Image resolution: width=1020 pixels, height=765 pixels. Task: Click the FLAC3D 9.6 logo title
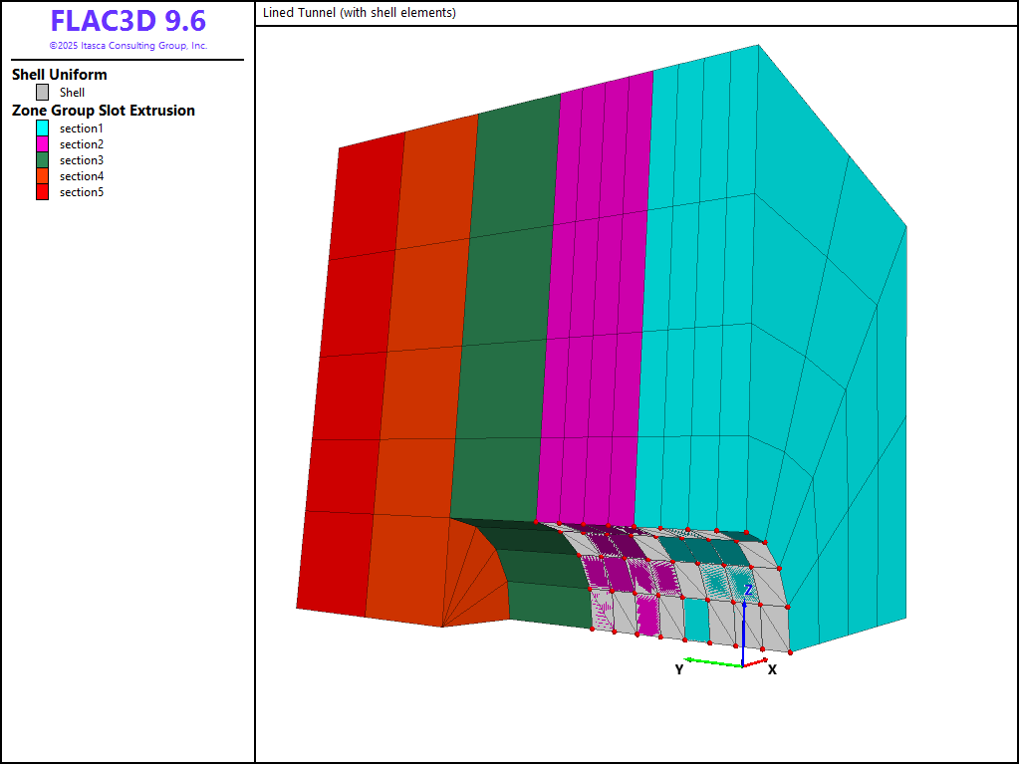[127, 22]
